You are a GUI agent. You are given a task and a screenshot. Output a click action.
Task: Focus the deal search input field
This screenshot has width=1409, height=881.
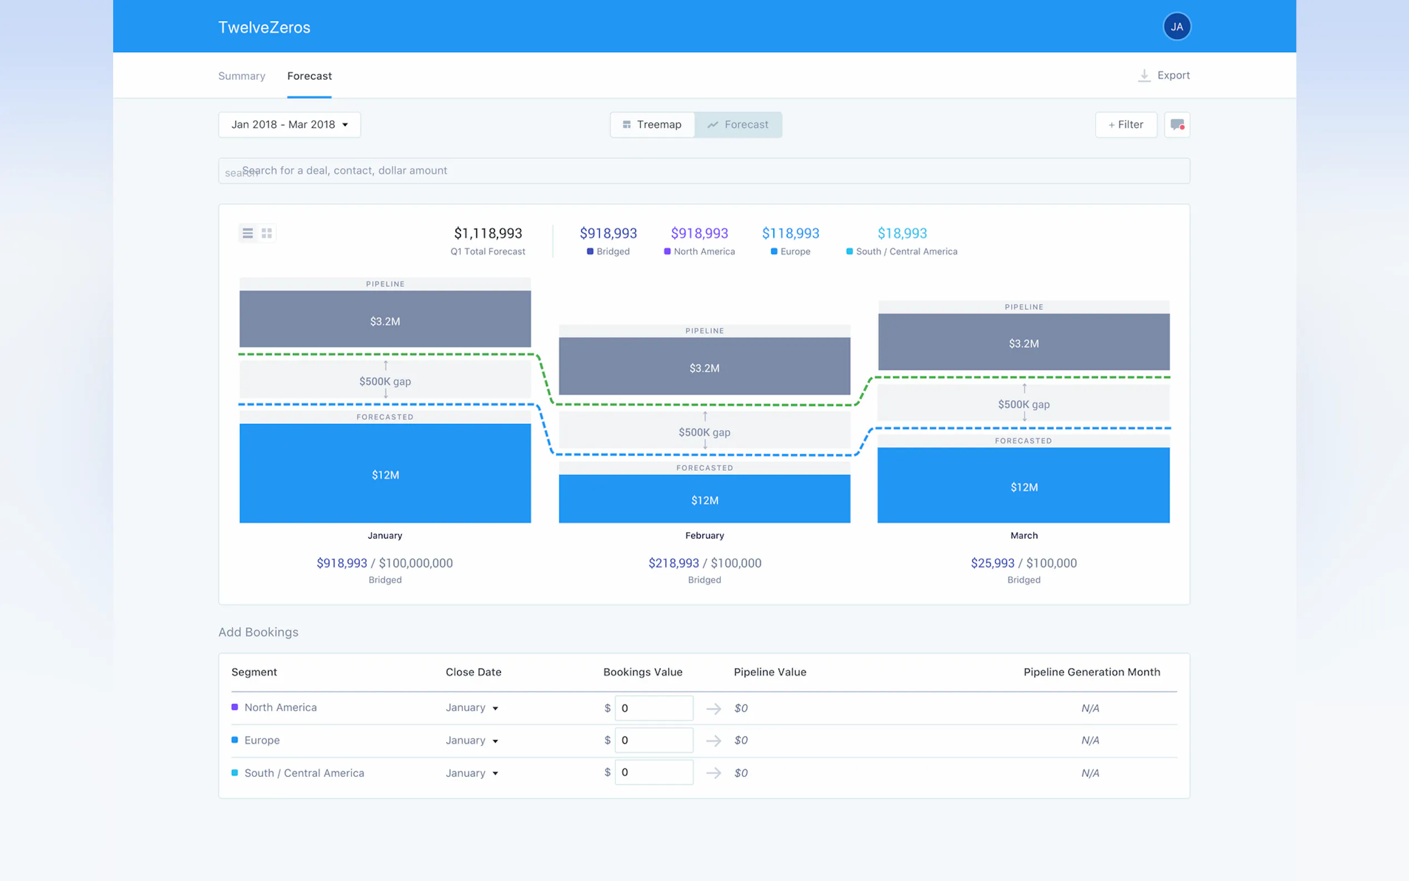(x=703, y=171)
